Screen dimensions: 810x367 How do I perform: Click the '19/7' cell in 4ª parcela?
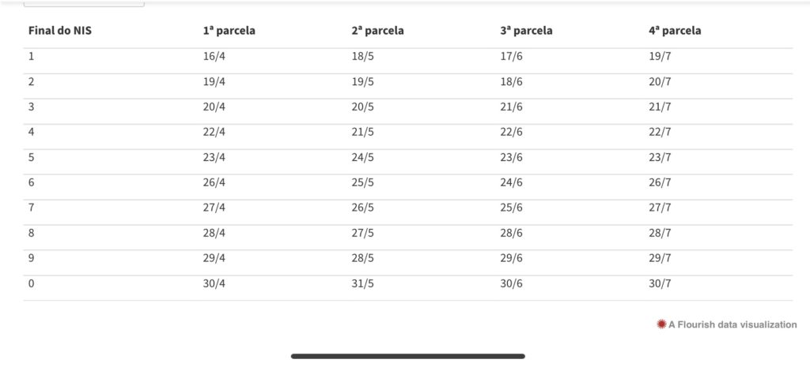pyautogui.click(x=660, y=56)
